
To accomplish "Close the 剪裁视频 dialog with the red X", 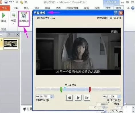I will pyautogui.click(x=121, y=13).
